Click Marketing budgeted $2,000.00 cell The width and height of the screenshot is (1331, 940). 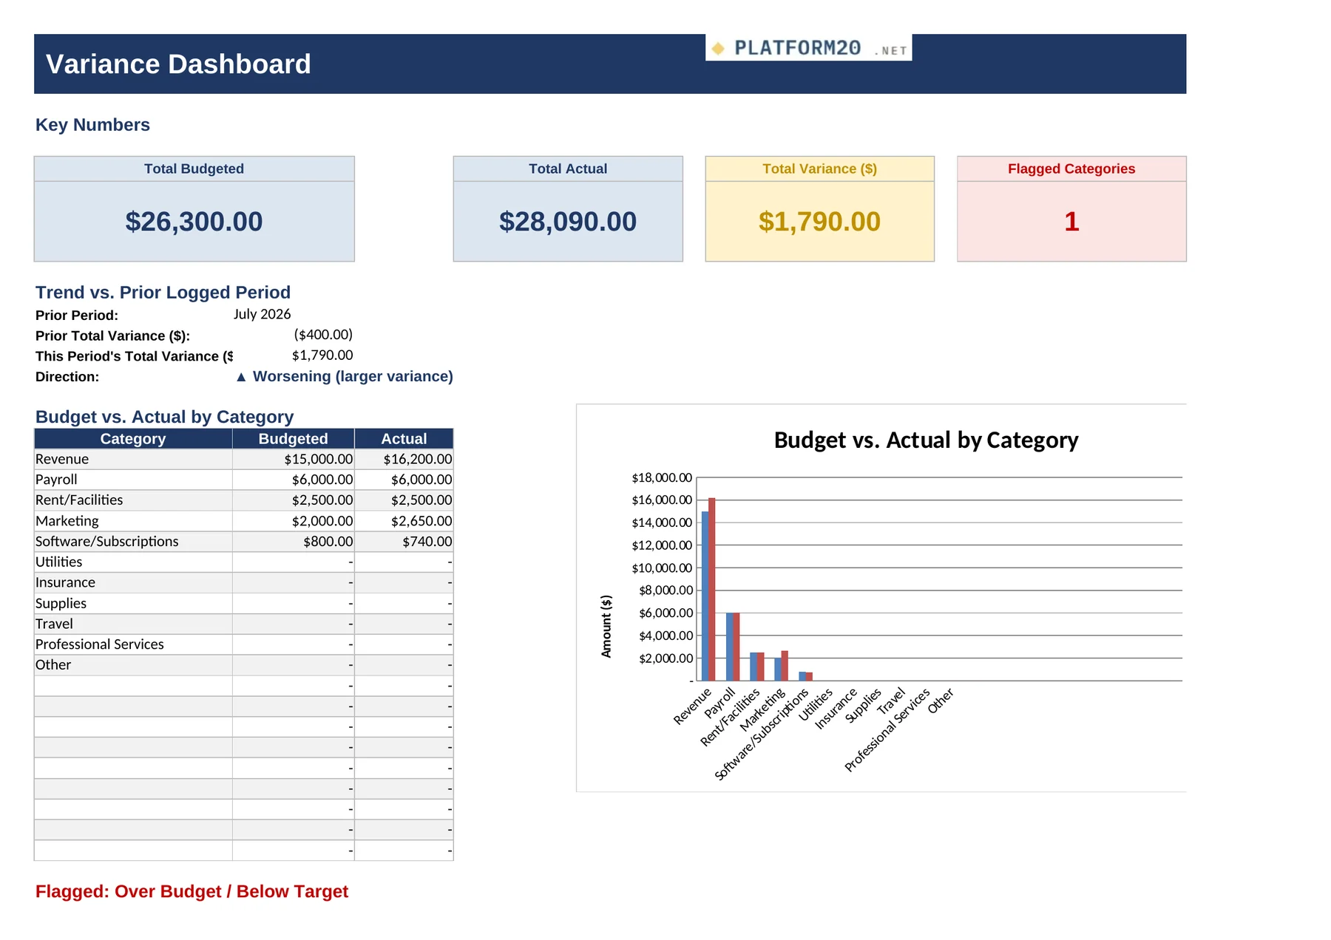(294, 521)
